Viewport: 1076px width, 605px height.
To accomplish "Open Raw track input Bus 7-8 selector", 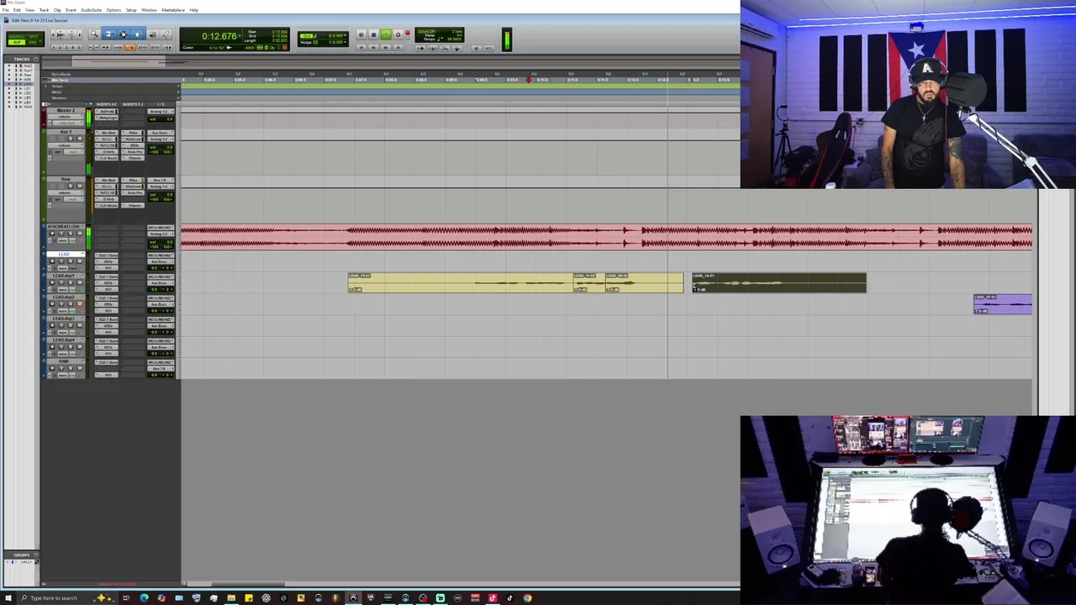I will pos(161,180).
